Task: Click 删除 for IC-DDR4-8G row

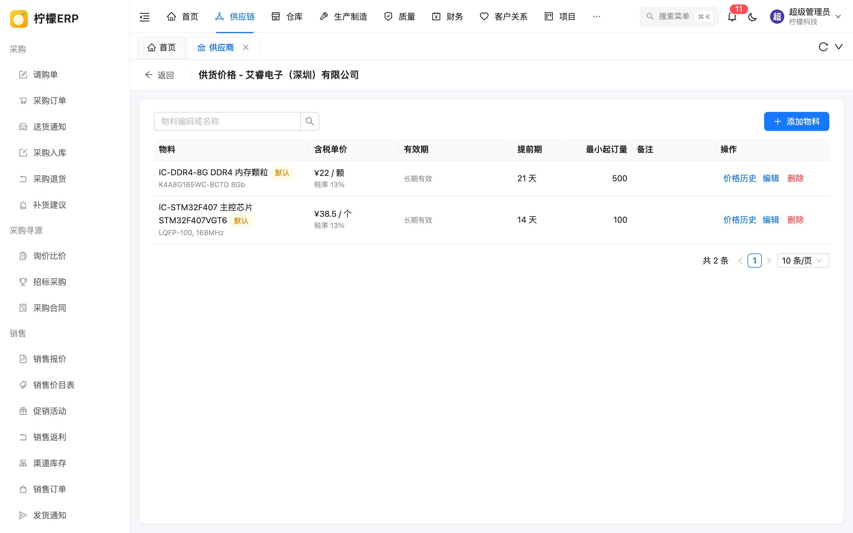Action: pos(796,178)
